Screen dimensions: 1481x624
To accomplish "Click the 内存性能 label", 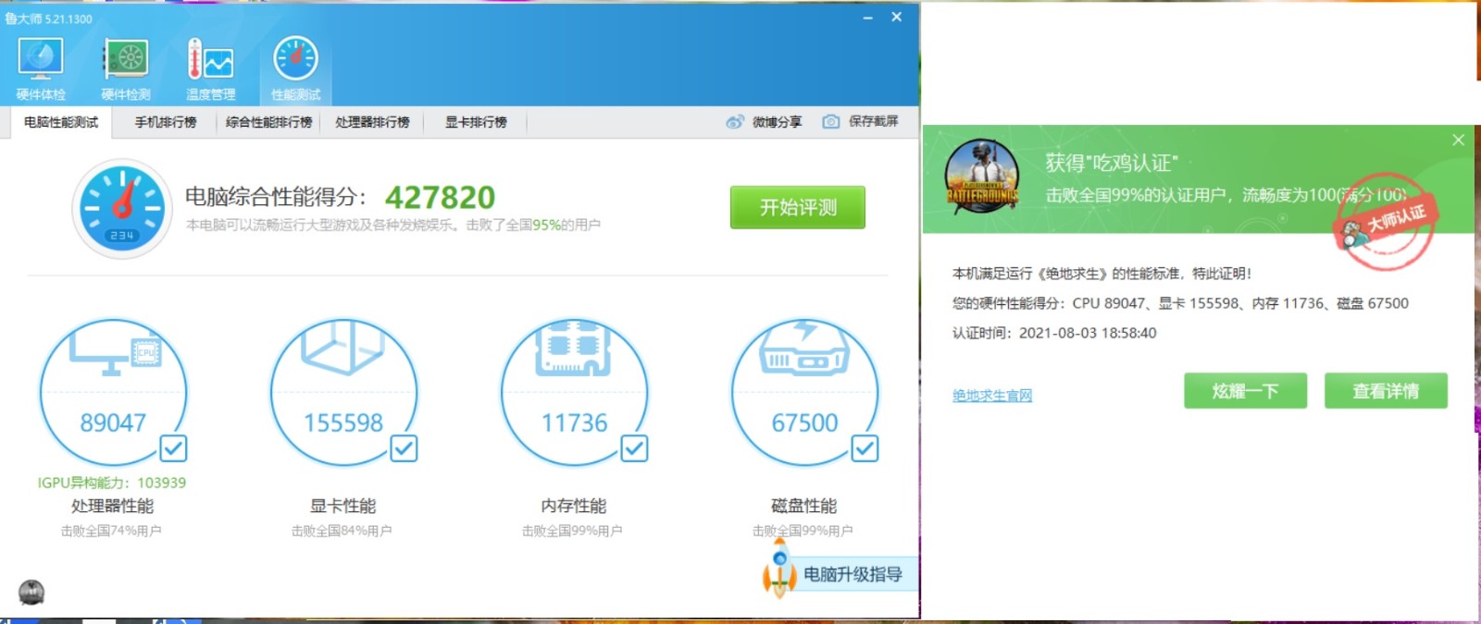I will (573, 506).
